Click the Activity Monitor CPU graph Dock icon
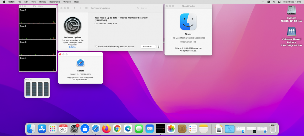Viewport: 304px width, 136px height. pos(160,128)
